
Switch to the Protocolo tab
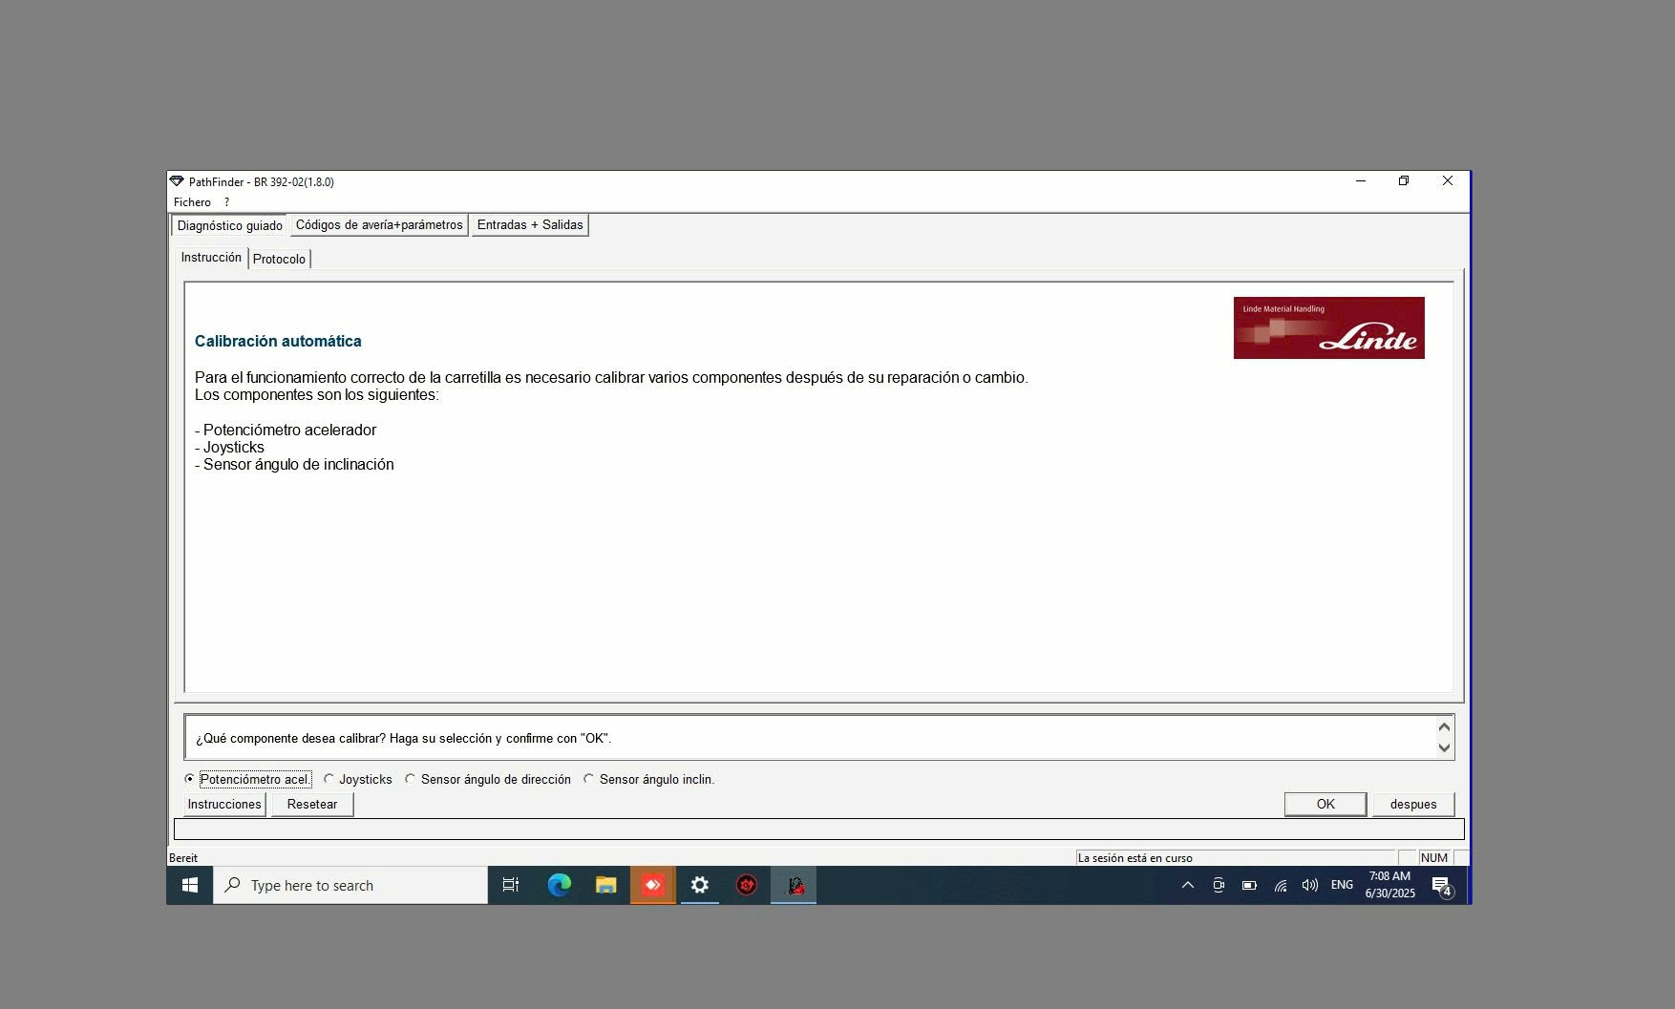280,258
